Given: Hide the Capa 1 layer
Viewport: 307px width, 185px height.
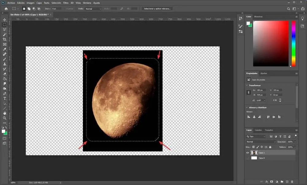Looking at the screenshot, I should pos(248,152).
